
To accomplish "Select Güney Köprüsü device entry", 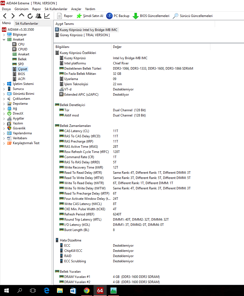I will tap(85, 35).
